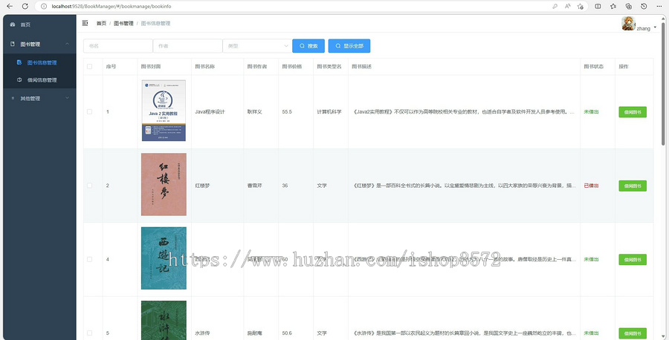Check the checkbox for row 4
This screenshot has height=340, width=669.
pos(90,259)
